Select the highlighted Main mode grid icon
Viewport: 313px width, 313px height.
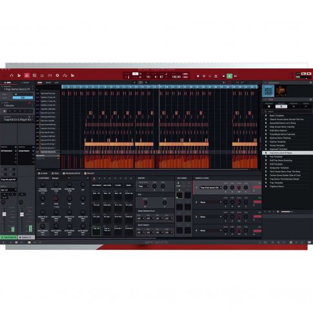coord(26,76)
